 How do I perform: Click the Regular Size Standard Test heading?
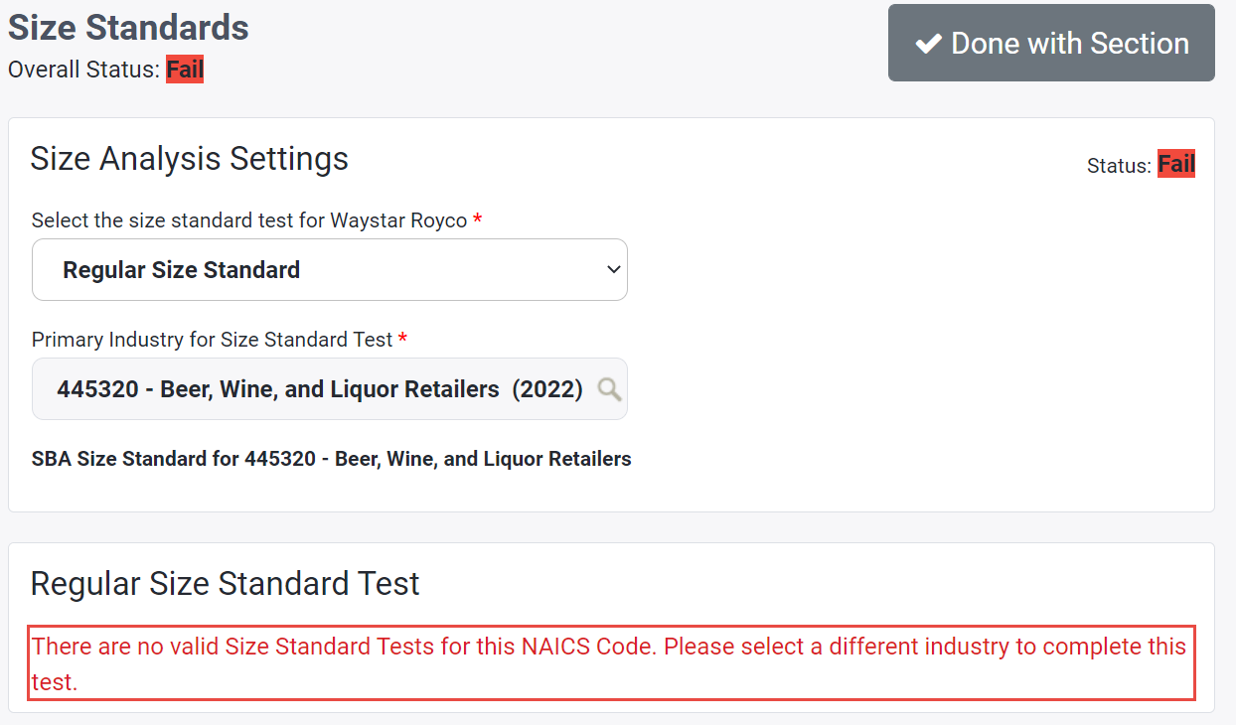tap(226, 583)
